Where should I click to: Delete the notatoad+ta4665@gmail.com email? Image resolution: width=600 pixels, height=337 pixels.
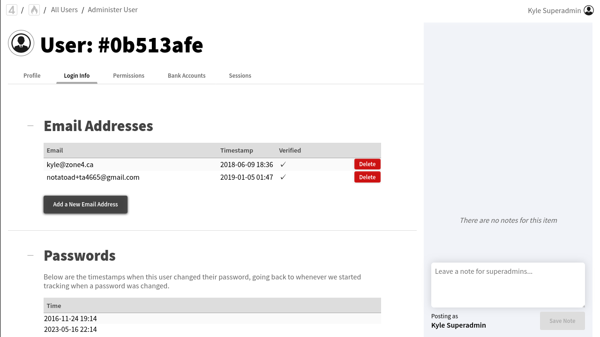[x=367, y=177]
